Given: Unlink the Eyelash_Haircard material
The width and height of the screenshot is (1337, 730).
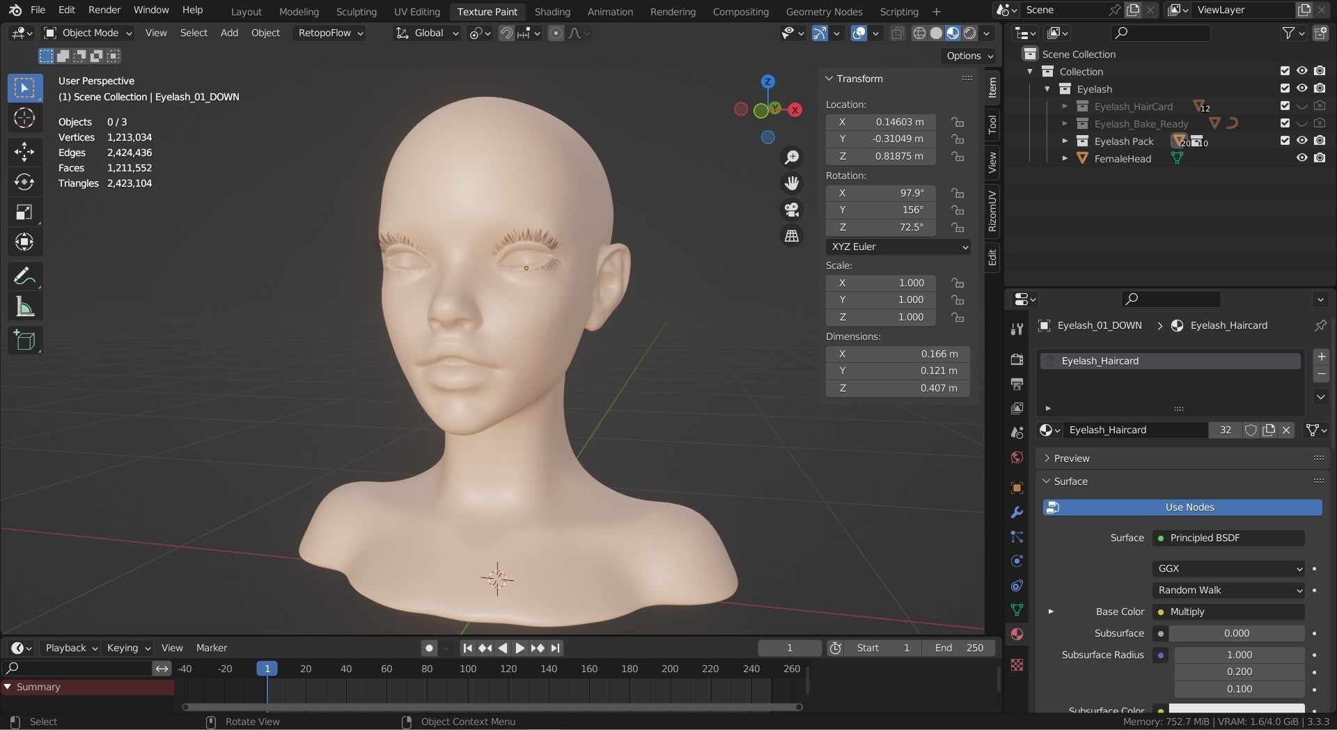Looking at the screenshot, I should [1286, 430].
